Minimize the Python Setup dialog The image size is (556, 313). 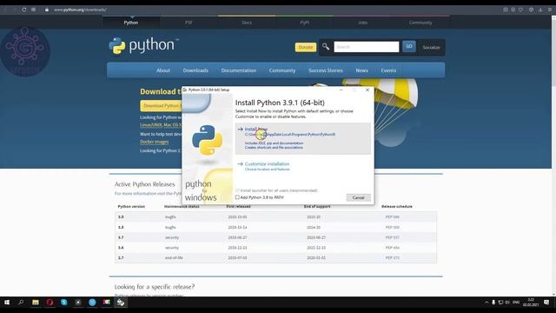click(341, 90)
